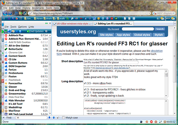The width and height of the screenshot is (178, 125).
Task: Click the S icon in the status bar
Action: [141, 122]
